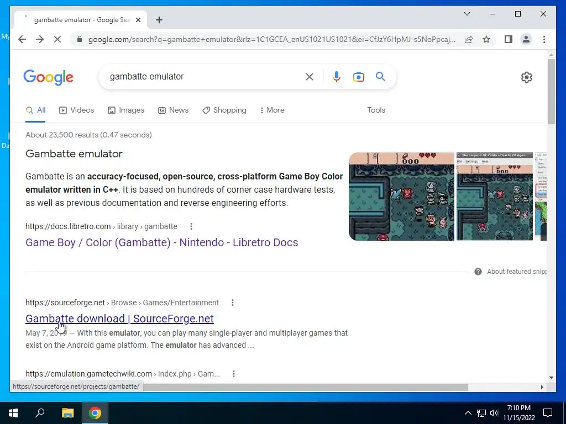Viewport: 566px width, 424px height.
Task: Open a new tab with the plus button
Action: tap(159, 20)
